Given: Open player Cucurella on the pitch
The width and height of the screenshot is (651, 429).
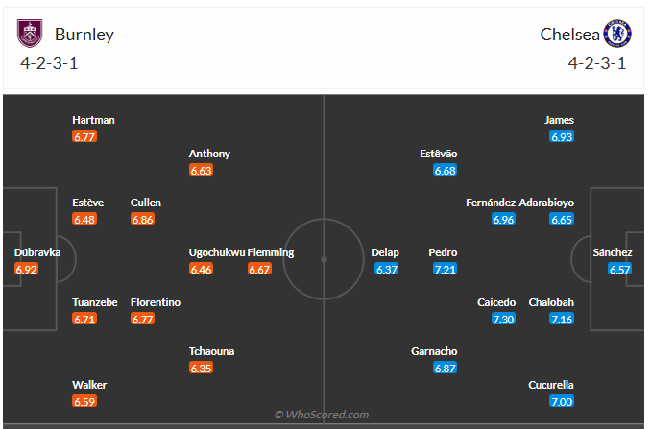Looking at the screenshot, I should 552,385.
